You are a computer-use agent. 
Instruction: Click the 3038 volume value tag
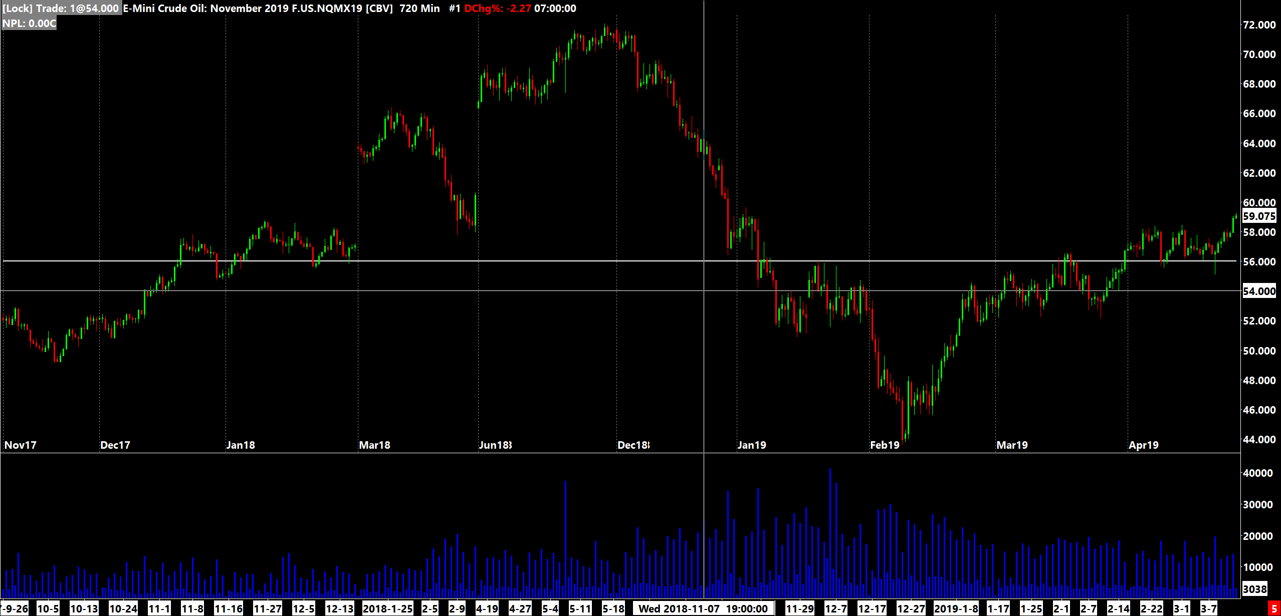click(x=1254, y=589)
